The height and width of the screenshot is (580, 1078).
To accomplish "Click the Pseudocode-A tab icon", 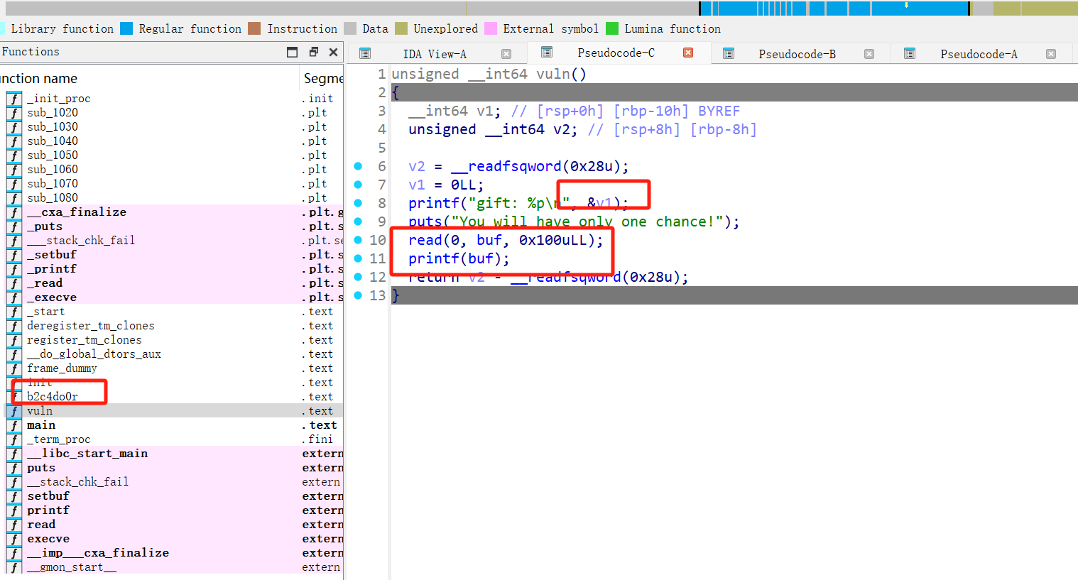I will tap(909, 54).
